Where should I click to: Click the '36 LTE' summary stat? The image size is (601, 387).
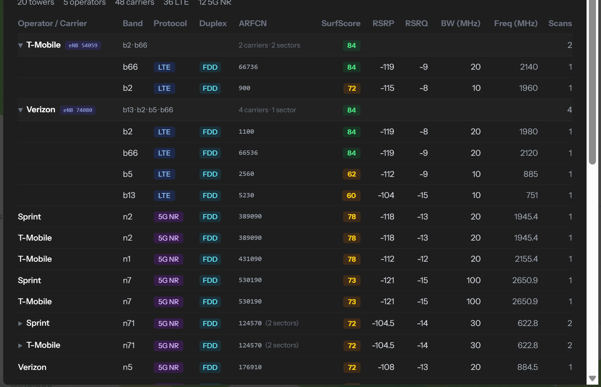176,3
